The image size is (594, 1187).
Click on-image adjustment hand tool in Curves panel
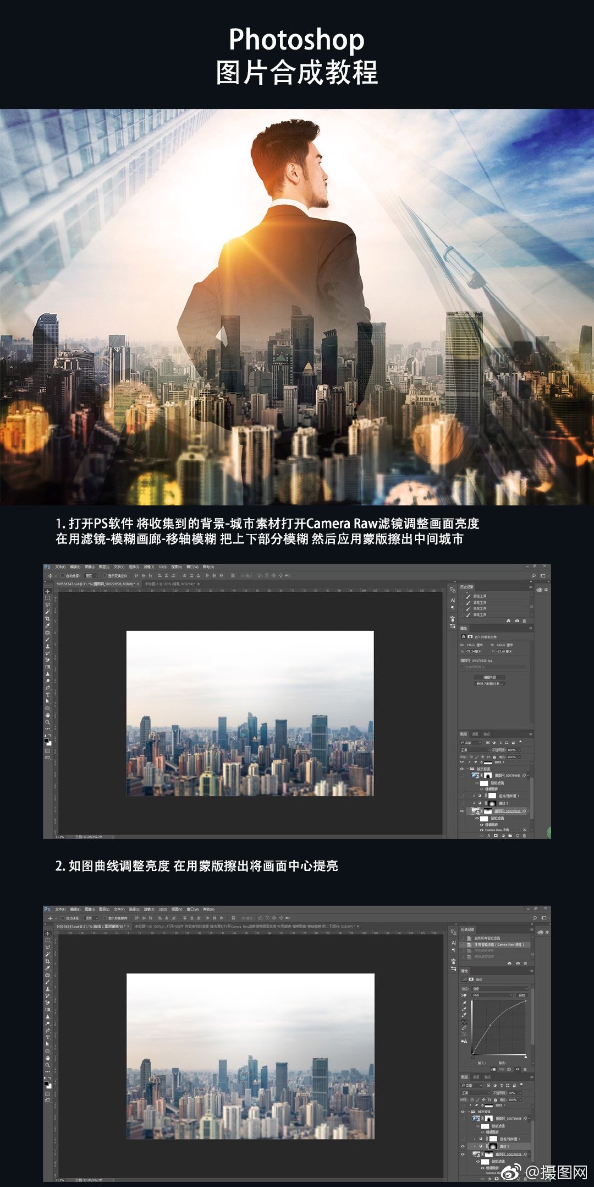coord(464,995)
